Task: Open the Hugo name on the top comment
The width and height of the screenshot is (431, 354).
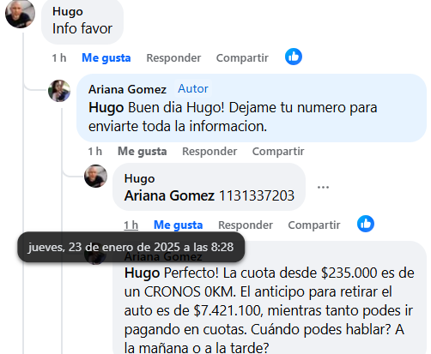Action: point(68,11)
